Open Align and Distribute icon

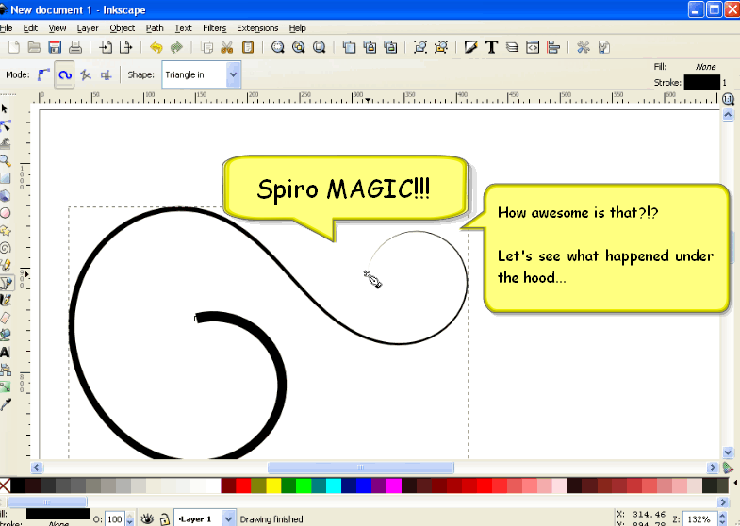[553, 47]
